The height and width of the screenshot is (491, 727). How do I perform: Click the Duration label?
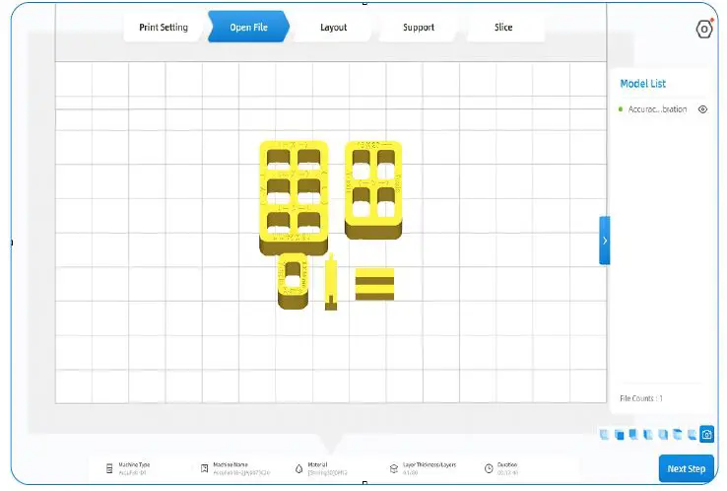(x=507, y=464)
